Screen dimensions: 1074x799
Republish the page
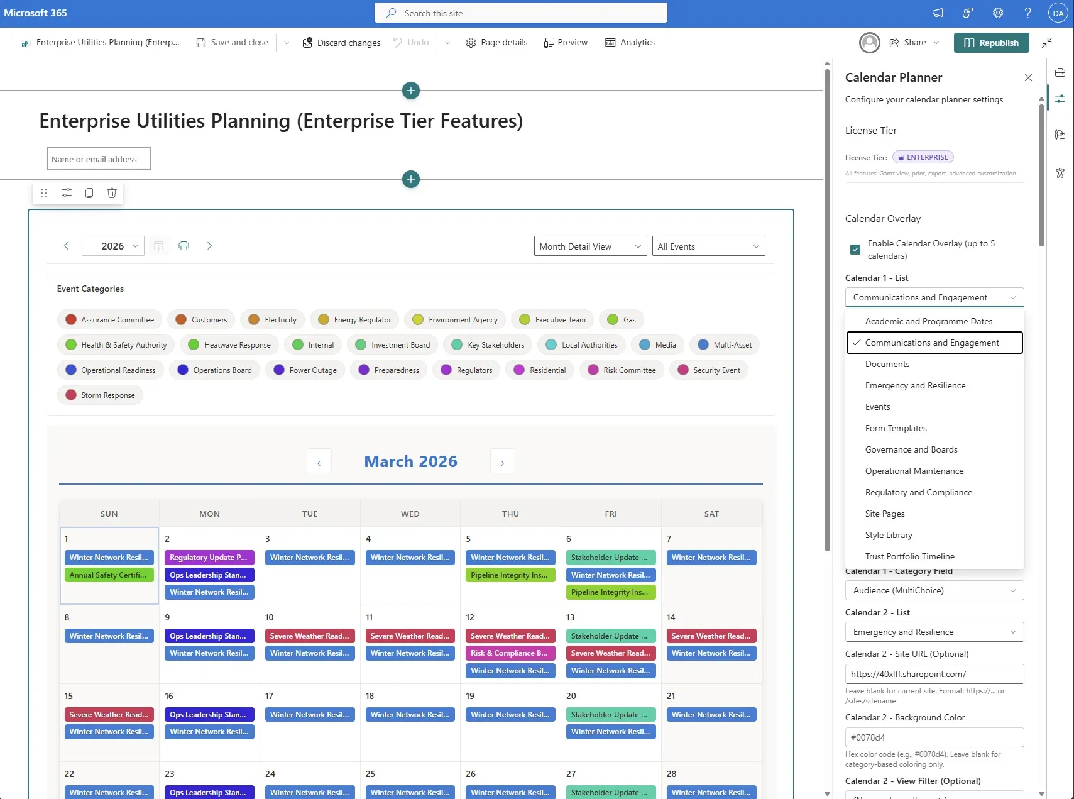[x=991, y=42]
